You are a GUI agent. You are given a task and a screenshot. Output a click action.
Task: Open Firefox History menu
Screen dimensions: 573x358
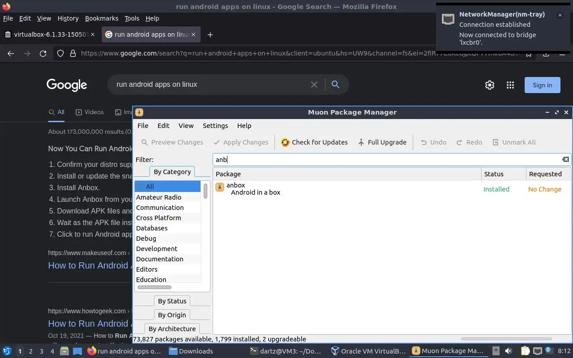coord(68,18)
